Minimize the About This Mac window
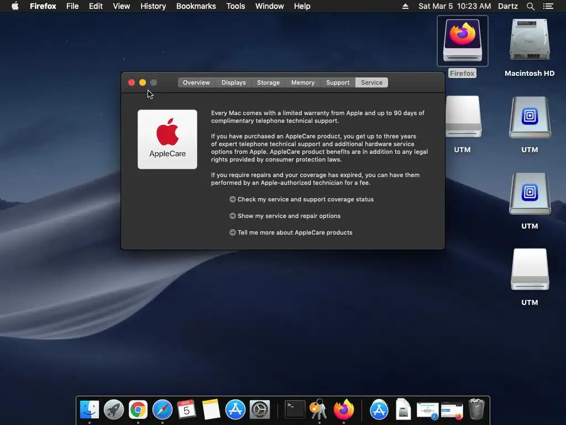Screen dimensions: 566x425 (x=143, y=82)
